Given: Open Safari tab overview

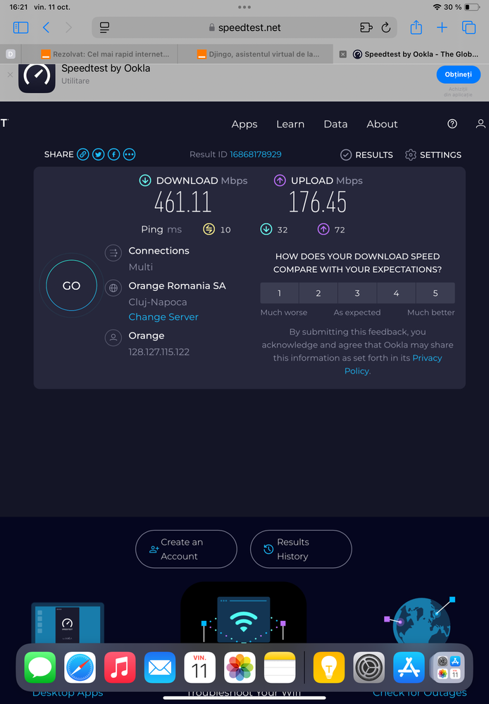Looking at the screenshot, I should coord(469,27).
